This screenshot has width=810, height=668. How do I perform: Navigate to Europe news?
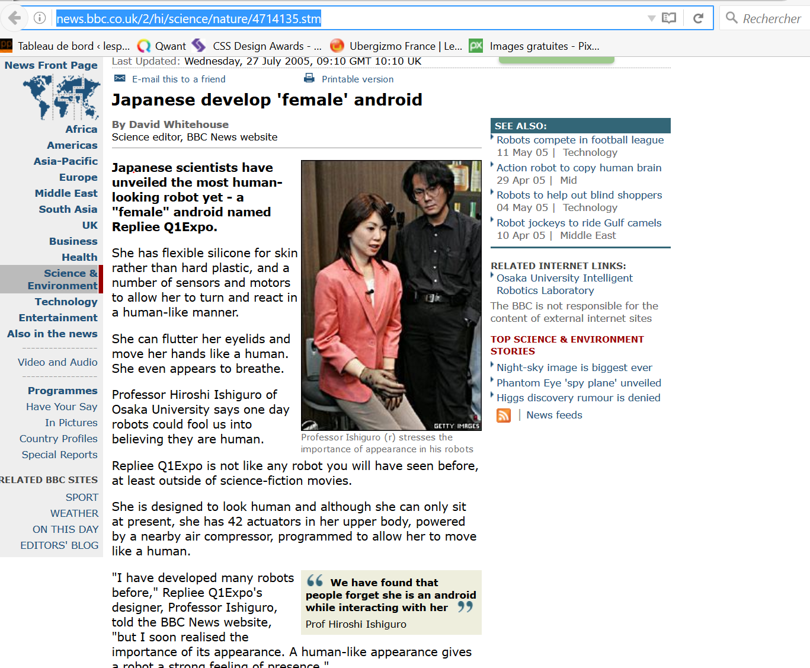(78, 177)
